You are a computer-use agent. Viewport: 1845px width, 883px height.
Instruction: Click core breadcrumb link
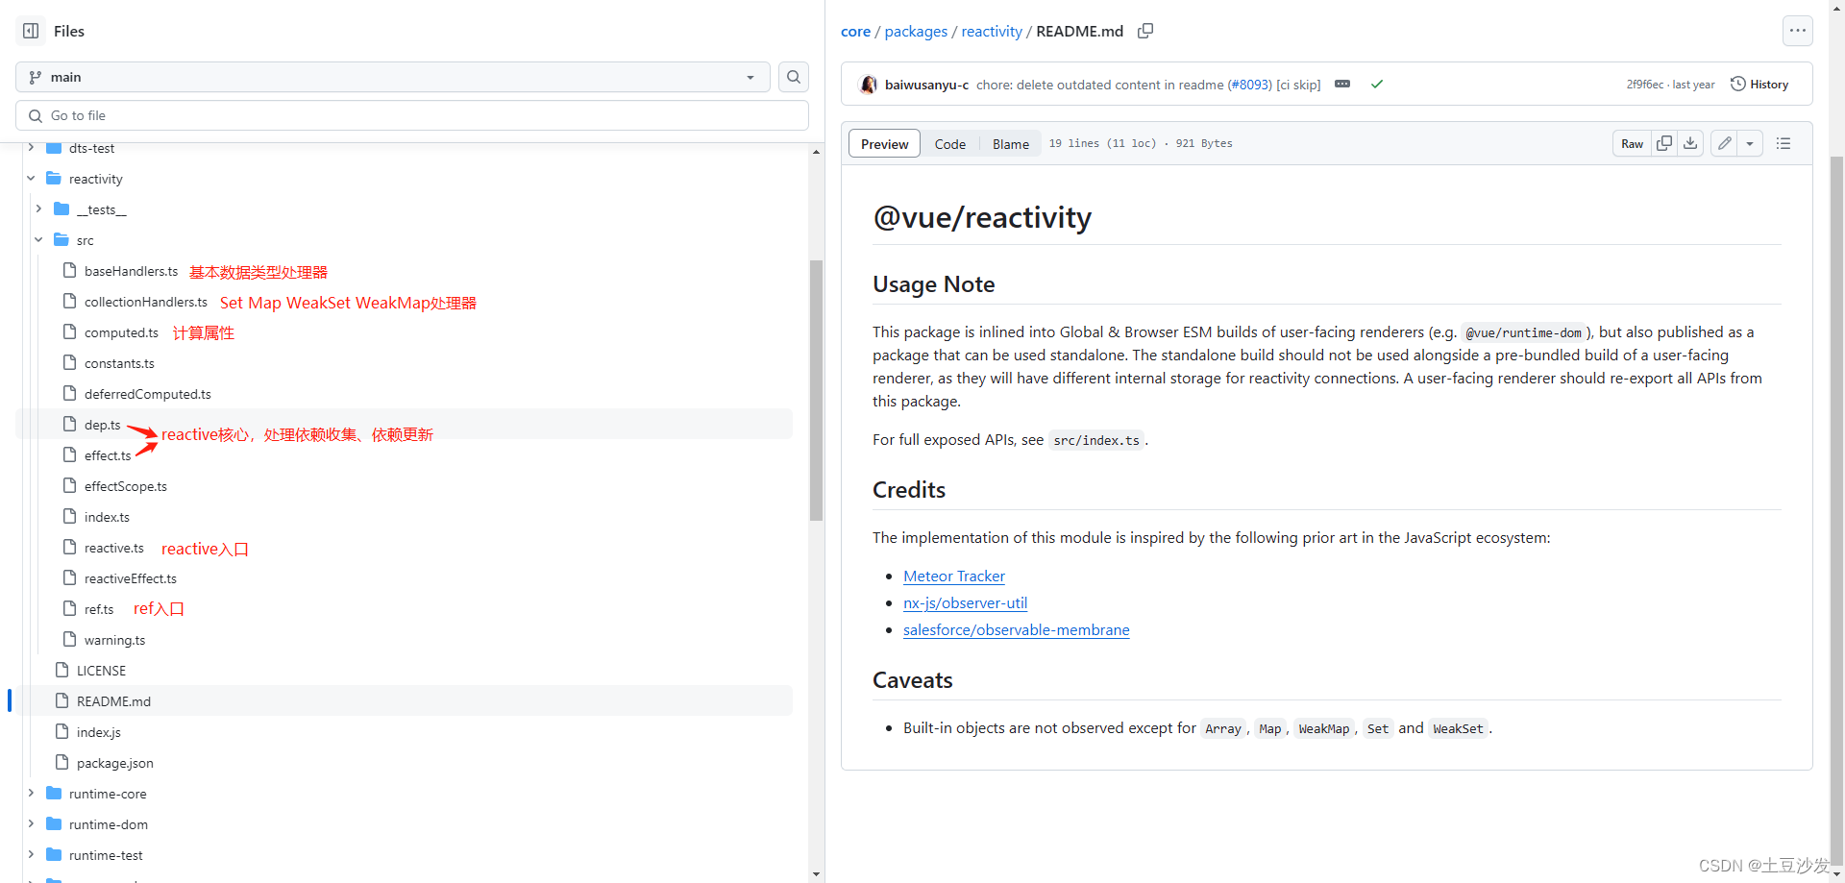(x=855, y=31)
